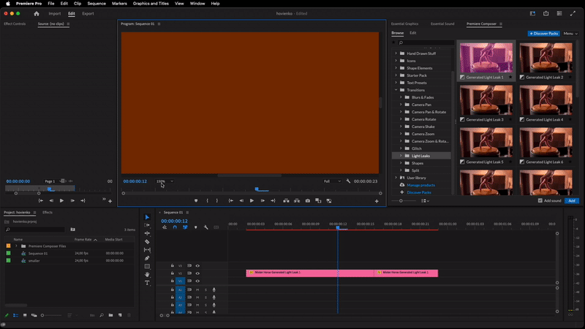
Task: Go to In point in Program monitor
Action: pyautogui.click(x=231, y=200)
